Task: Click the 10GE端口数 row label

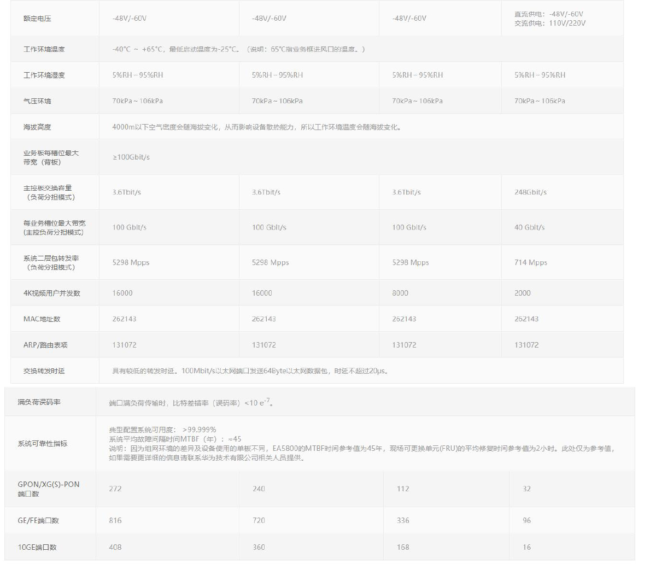Action: (x=37, y=547)
